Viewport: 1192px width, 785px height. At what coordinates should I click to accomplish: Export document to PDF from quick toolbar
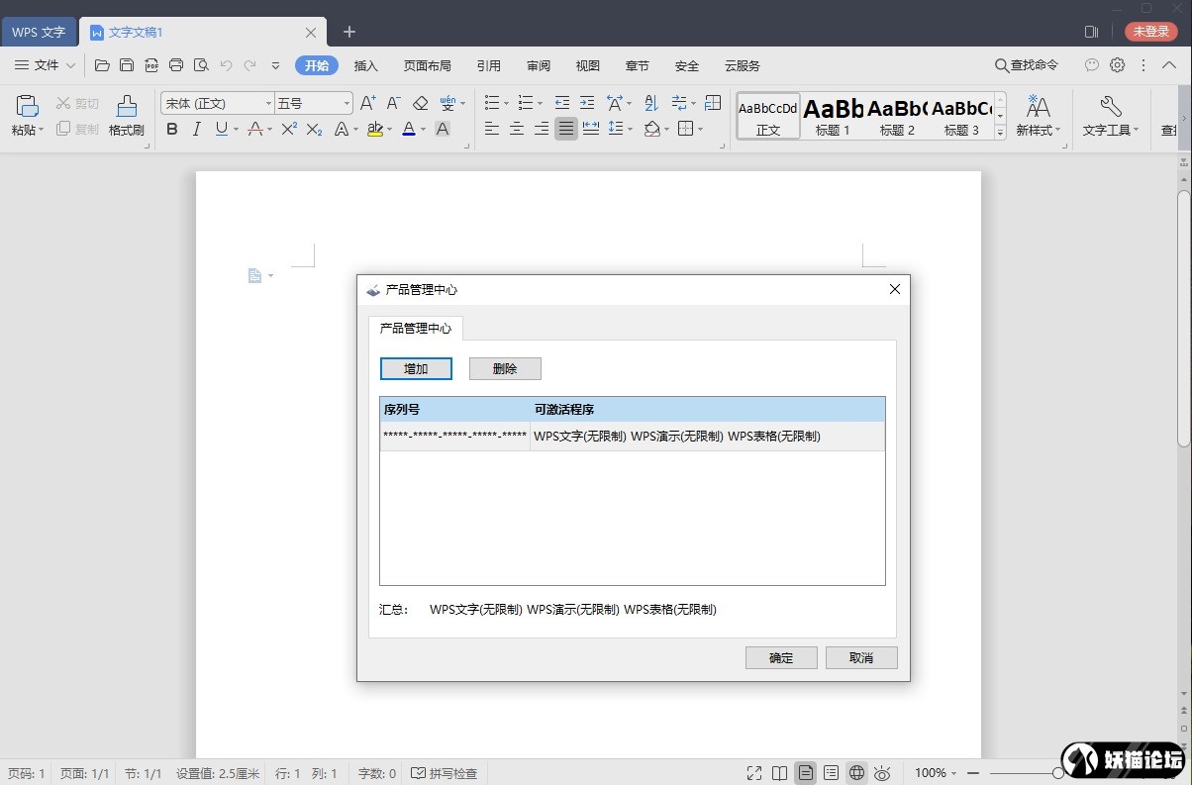pyautogui.click(x=151, y=65)
